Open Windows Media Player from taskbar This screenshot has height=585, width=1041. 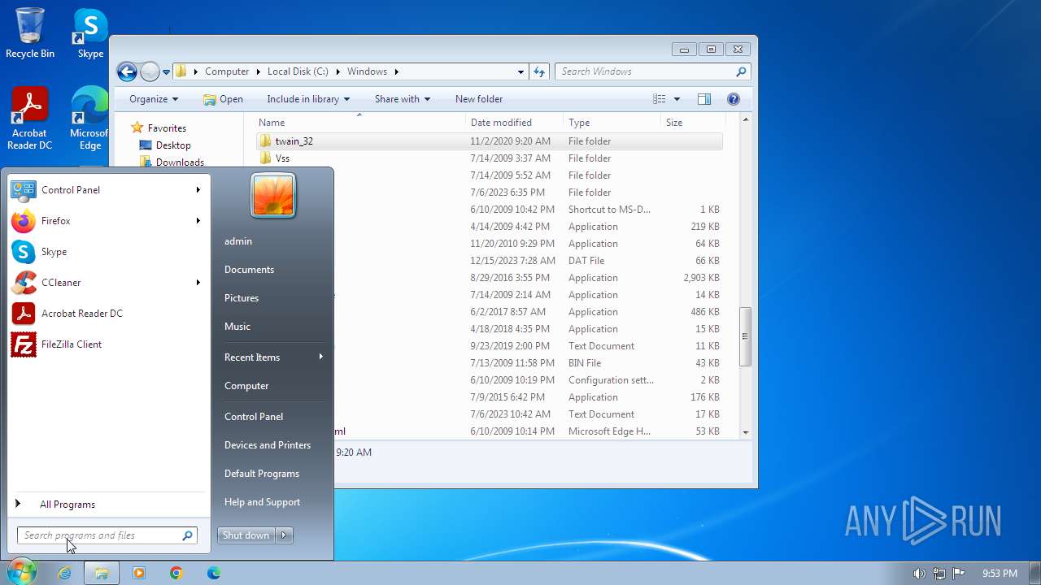[139, 573]
